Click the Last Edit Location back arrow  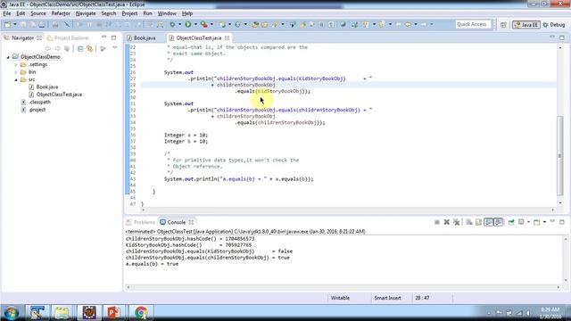(398, 24)
